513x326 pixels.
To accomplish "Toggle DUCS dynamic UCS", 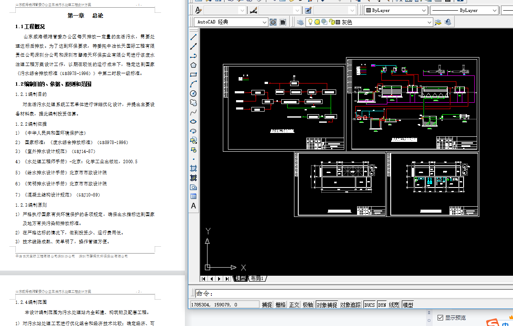I will [x=369, y=305].
